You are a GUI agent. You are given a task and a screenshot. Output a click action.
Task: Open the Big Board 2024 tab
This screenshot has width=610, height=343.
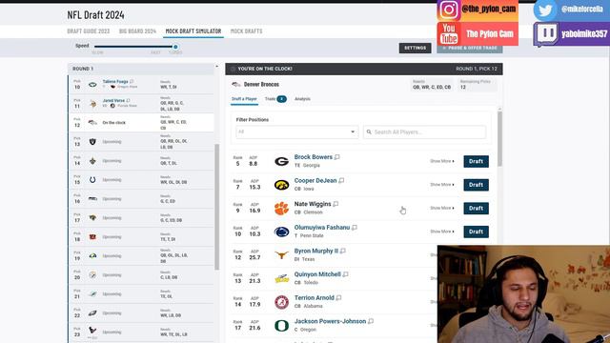coord(137,31)
